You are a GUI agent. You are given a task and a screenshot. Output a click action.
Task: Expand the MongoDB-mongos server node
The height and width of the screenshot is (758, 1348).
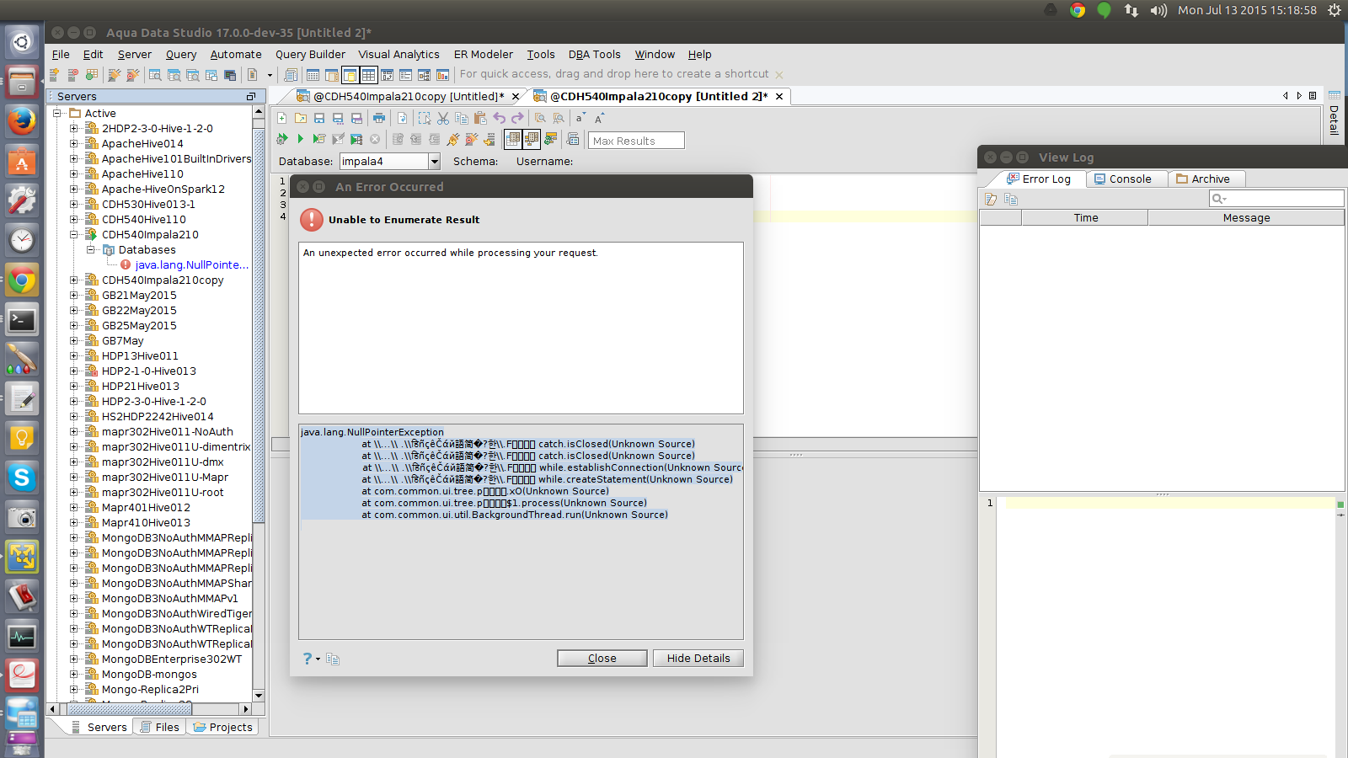[x=74, y=674]
